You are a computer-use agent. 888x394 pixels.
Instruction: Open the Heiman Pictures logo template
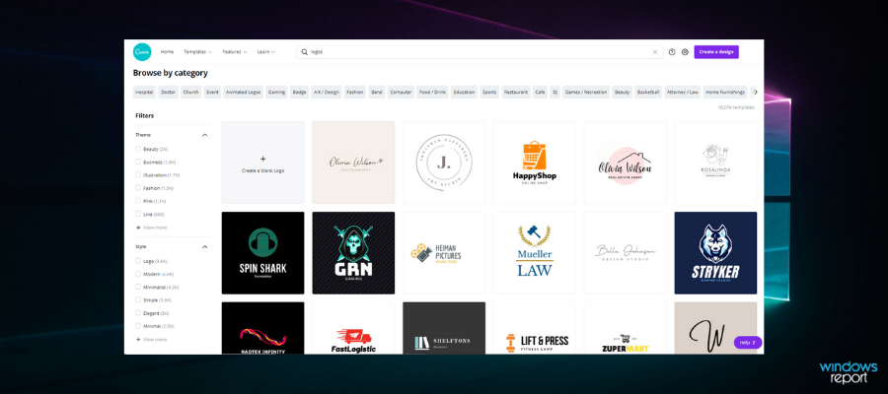click(x=444, y=253)
